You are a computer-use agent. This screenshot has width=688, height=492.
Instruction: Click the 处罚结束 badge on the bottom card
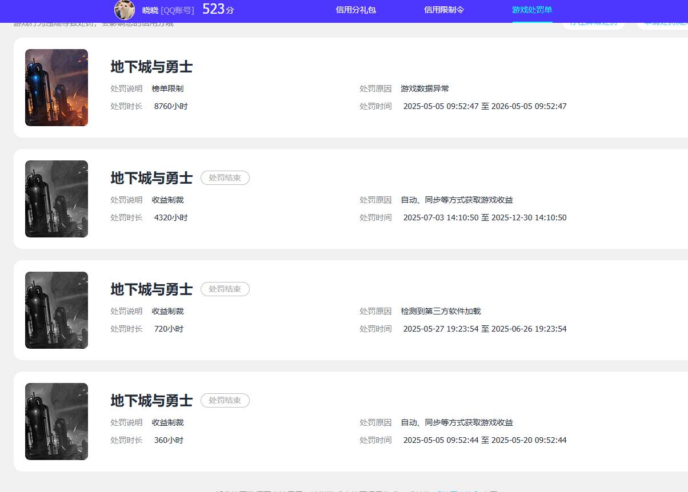[225, 400]
